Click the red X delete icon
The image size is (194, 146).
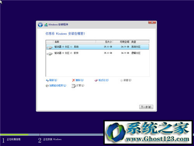click(x=74, y=80)
